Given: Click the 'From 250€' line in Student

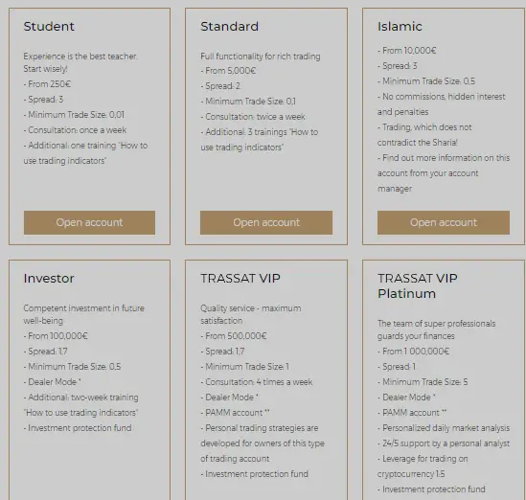Looking at the screenshot, I should click(47, 84).
